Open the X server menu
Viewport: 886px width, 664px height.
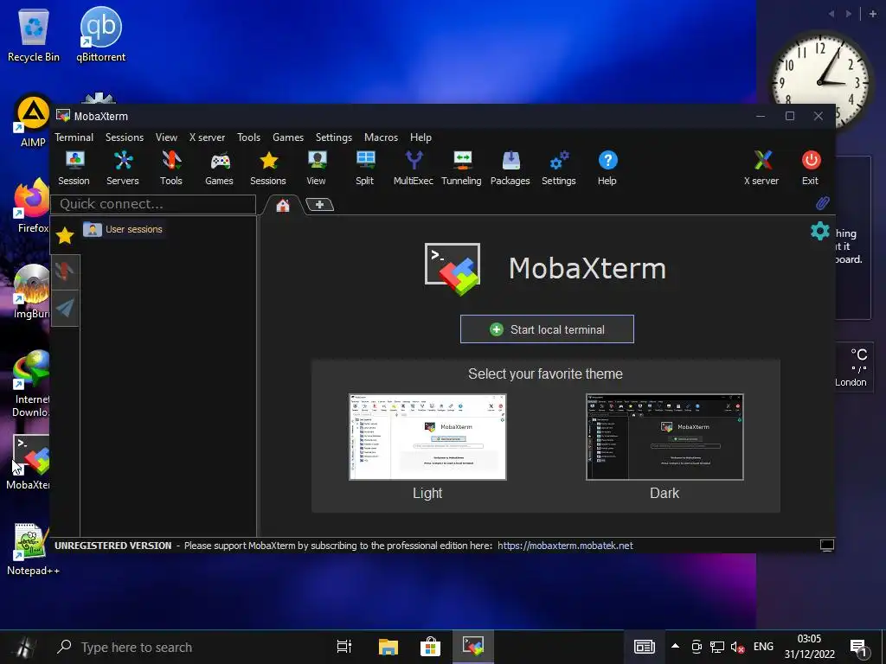207,137
